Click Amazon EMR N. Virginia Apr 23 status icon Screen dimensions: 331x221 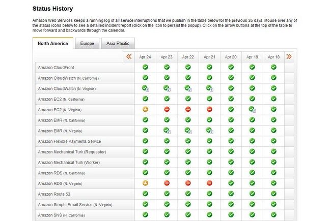click(167, 131)
